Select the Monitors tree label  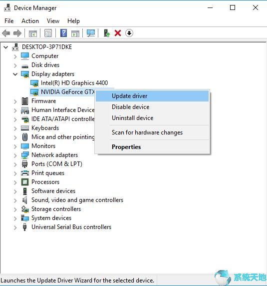coord(43,146)
